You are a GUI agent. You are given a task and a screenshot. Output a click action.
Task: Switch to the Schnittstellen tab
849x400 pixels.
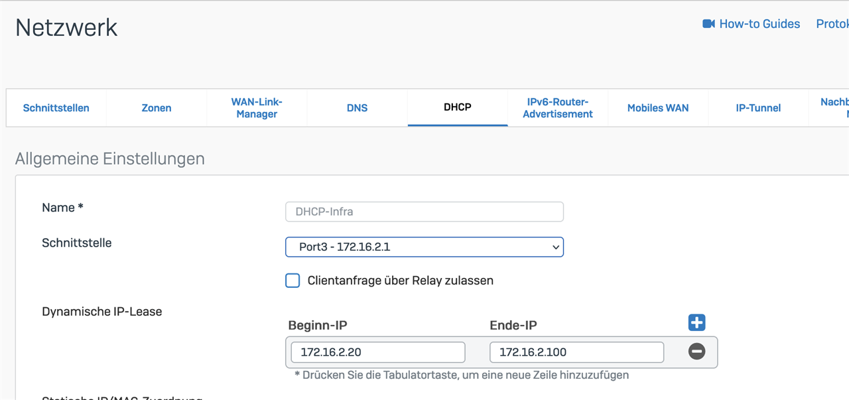pos(56,108)
